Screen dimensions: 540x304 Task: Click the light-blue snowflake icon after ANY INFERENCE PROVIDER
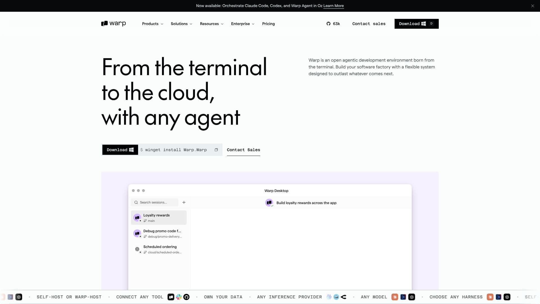(x=329, y=297)
